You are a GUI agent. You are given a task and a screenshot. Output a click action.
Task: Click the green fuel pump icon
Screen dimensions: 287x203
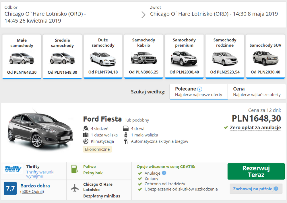(75, 169)
